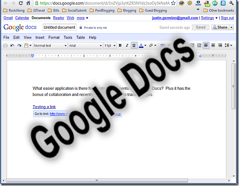Open the Reader link

[x=59, y=18]
